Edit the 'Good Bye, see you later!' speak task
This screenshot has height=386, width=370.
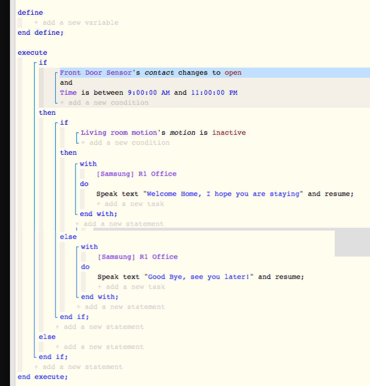(x=201, y=277)
